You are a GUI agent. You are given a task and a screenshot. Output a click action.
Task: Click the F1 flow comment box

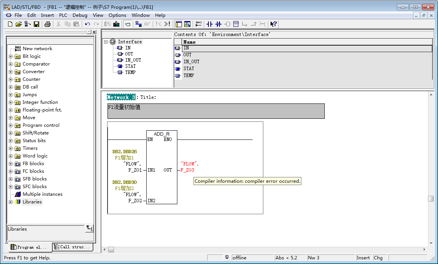(216, 111)
